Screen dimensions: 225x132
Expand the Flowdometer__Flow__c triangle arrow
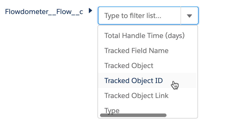point(91,11)
